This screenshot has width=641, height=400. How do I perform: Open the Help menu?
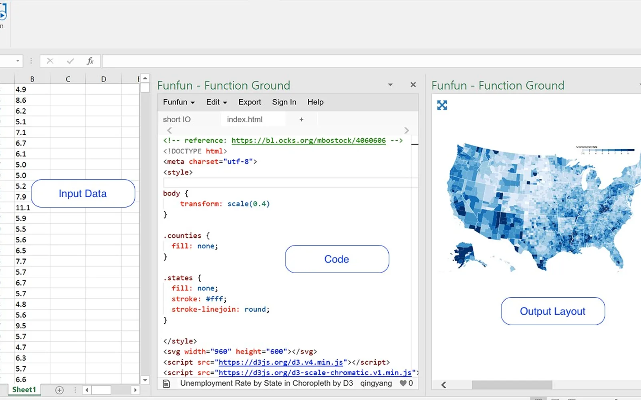point(315,102)
